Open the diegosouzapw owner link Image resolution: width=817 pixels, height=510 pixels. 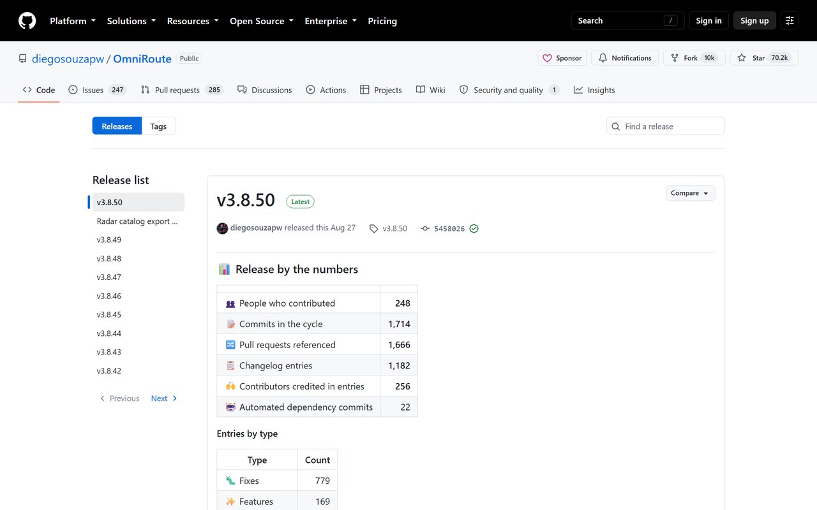[68, 59]
